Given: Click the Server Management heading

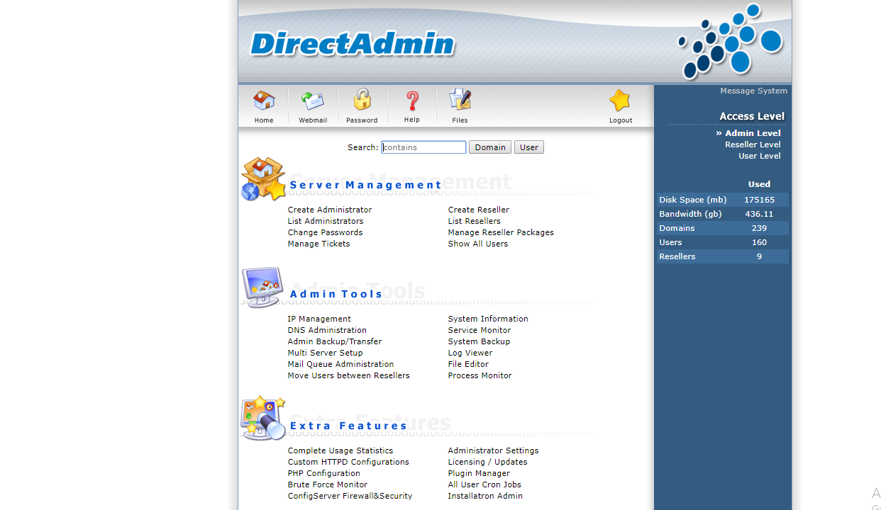Looking at the screenshot, I should 365,185.
